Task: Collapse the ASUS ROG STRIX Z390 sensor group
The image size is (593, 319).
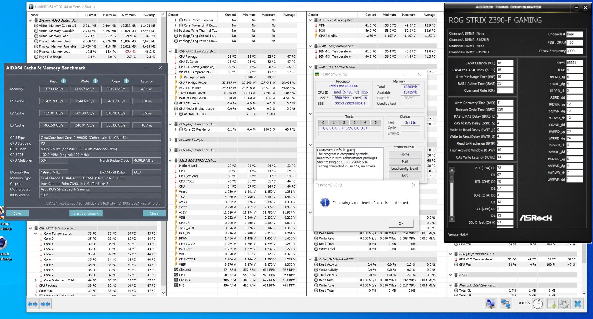Action: [x=170, y=160]
